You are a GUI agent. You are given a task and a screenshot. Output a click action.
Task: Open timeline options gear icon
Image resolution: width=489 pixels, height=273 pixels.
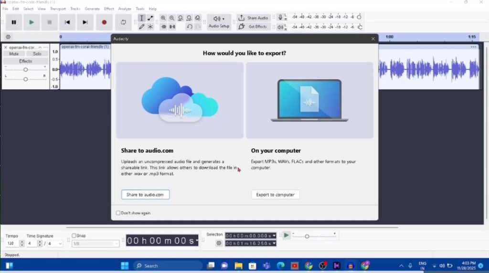pyautogui.click(x=8, y=37)
